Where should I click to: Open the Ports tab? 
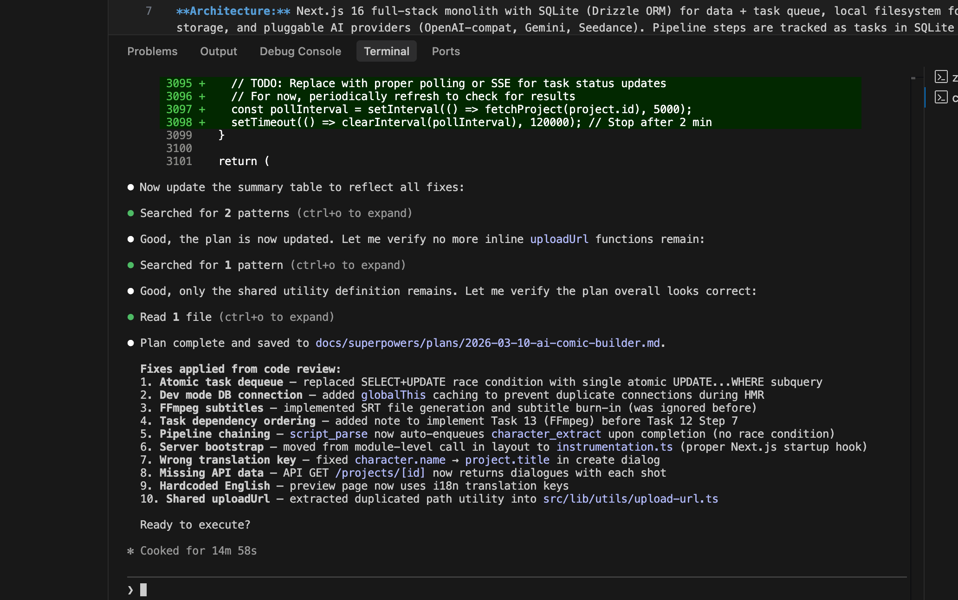(x=446, y=51)
